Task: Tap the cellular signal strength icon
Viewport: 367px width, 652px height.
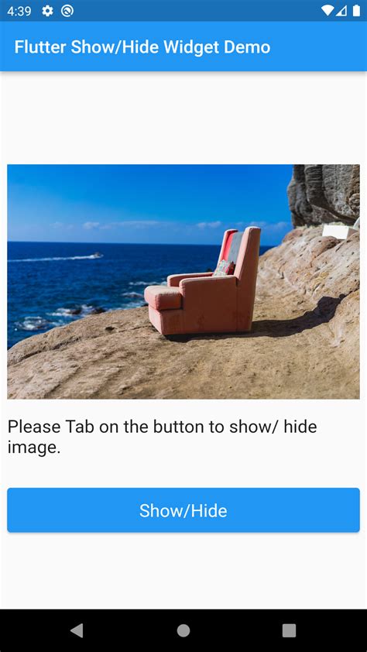Action: pyautogui.click(x=341, y=11)
